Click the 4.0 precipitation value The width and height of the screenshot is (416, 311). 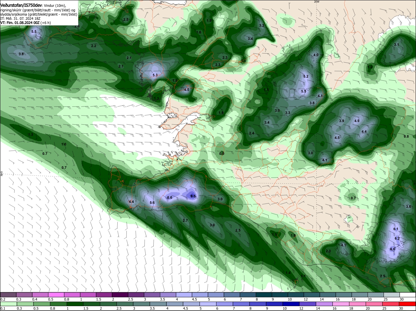click(316, 55)
